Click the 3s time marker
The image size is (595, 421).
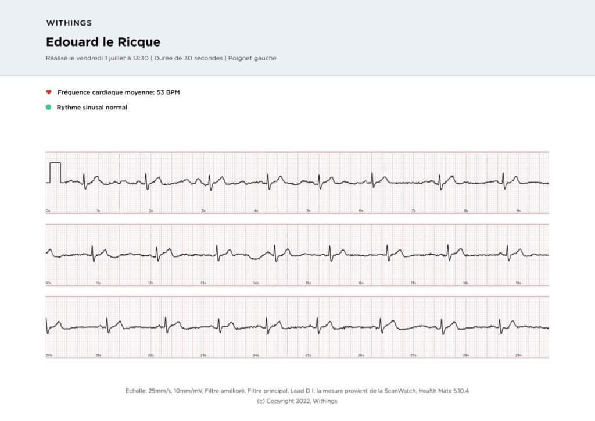pos(203,211)
